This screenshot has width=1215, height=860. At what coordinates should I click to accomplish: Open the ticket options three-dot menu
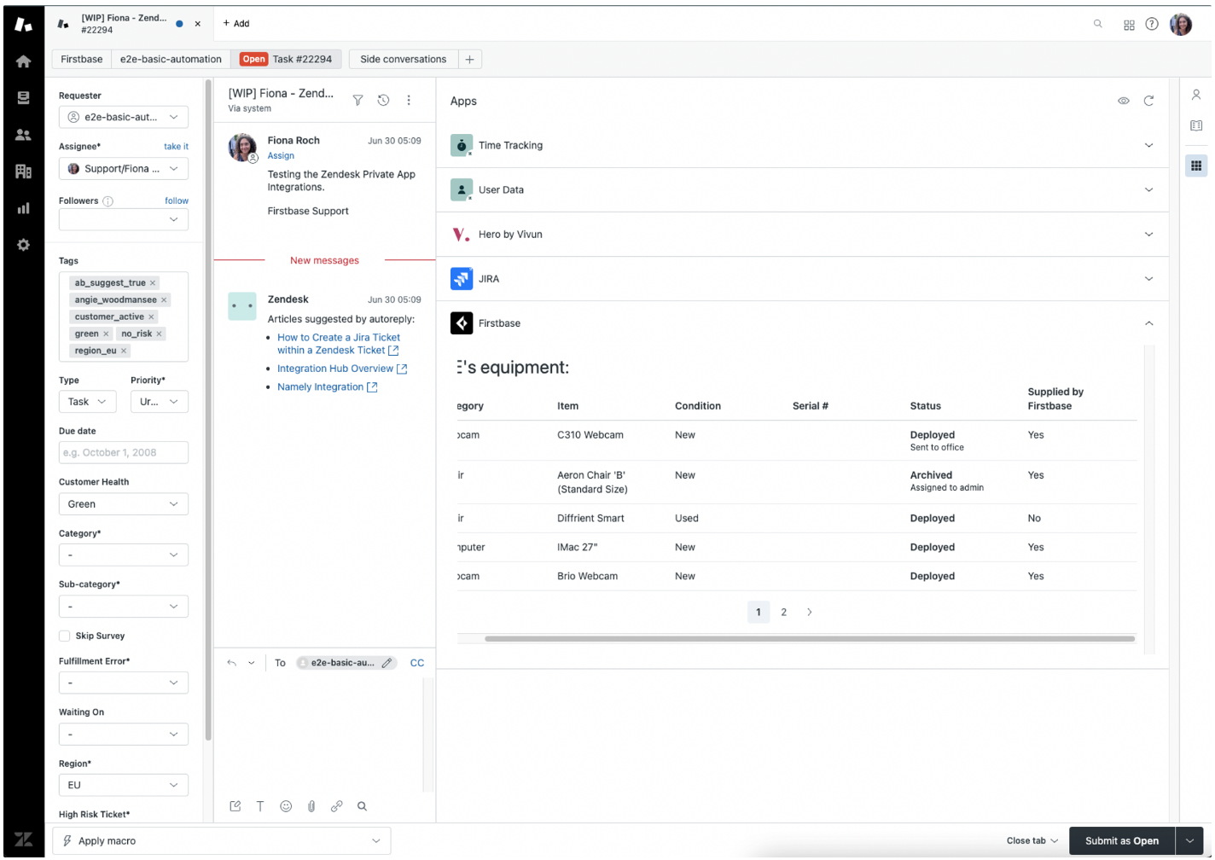click(x=409, y=101)
